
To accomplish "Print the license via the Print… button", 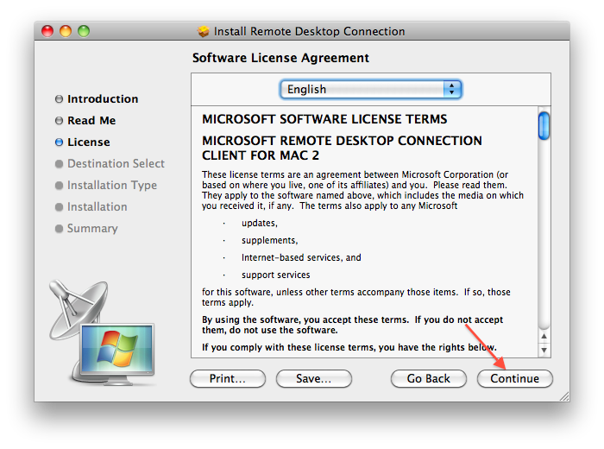I will click(x=228, y=378).
